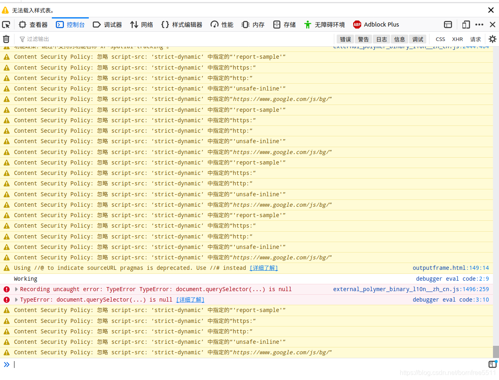Open the 样式编辑器 style editor tab
This screenshot has width=499, height=380.
182,25
